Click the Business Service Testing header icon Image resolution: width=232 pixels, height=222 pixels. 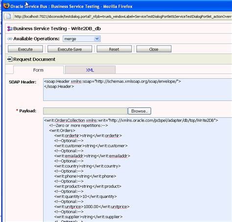click(10, 28)
